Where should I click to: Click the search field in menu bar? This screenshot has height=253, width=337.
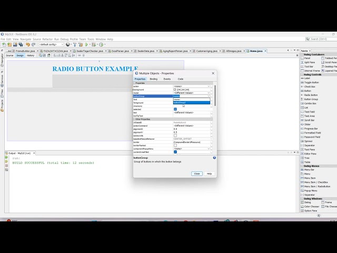[322, 39]
